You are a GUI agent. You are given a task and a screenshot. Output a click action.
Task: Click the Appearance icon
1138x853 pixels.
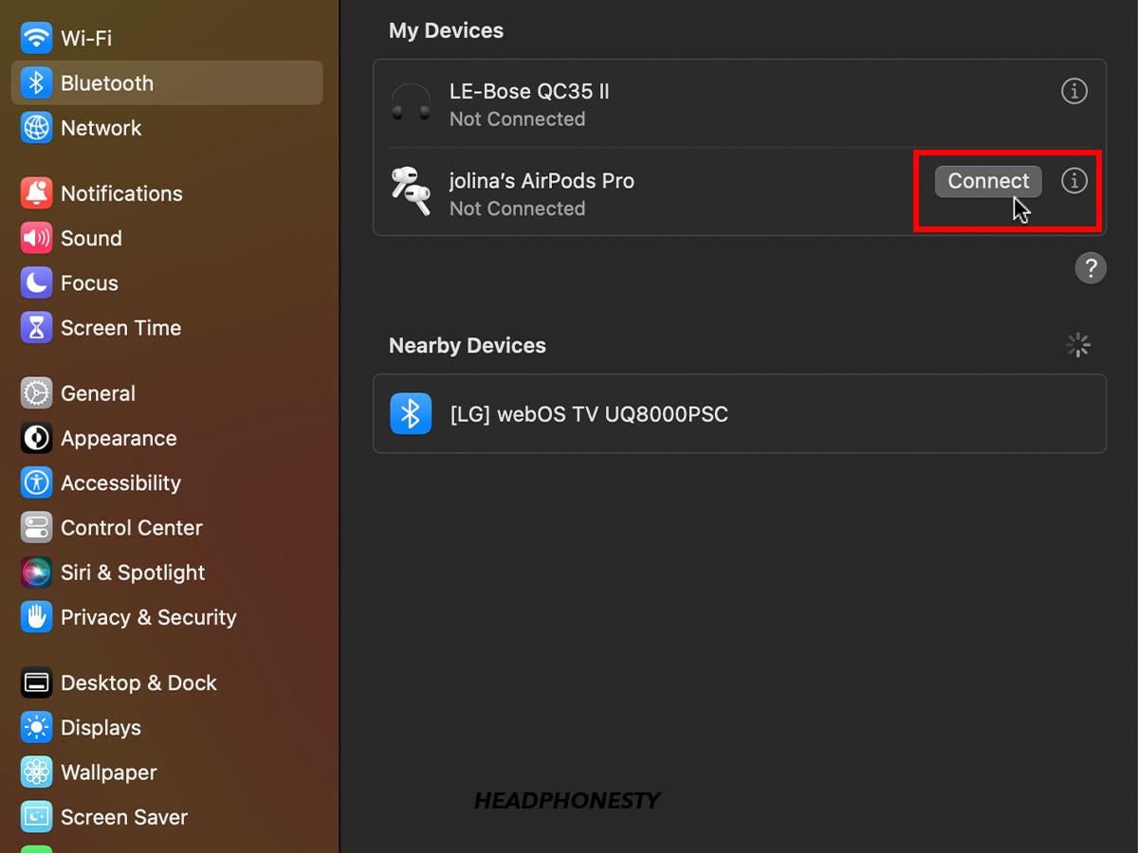coord(37,438)
